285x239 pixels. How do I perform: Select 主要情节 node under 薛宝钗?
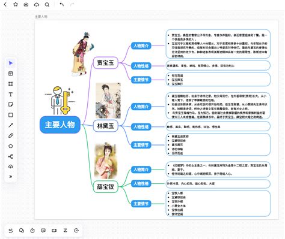[x=141, y=204]
